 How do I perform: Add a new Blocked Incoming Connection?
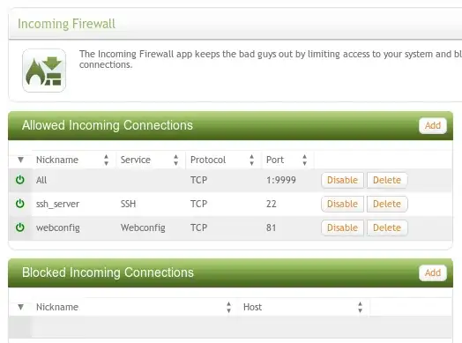click(433, 272)
